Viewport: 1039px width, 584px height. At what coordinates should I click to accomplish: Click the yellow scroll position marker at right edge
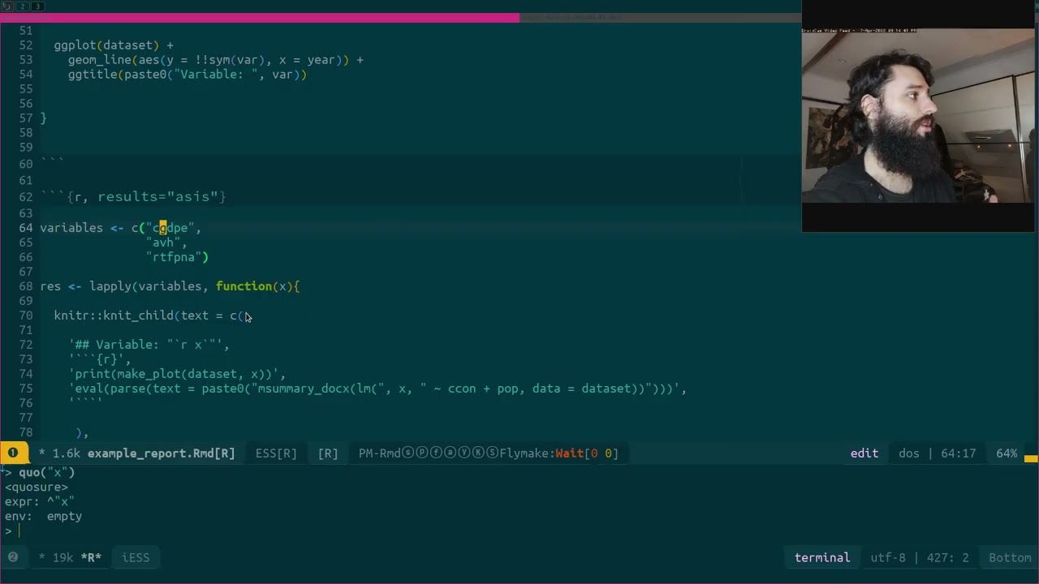click(1031, 459)
